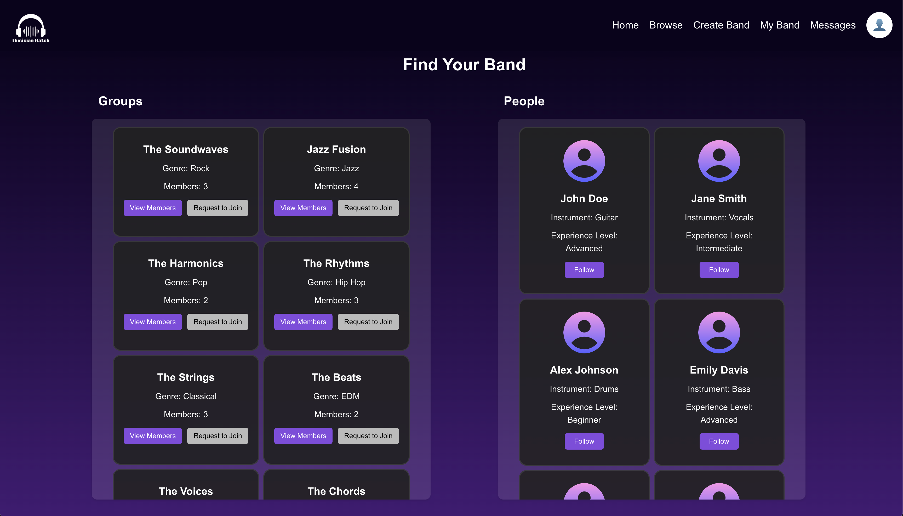This screenshot has width=903, height=516.
Task: Open the user profile avatar icon
Action: point(879,25)
